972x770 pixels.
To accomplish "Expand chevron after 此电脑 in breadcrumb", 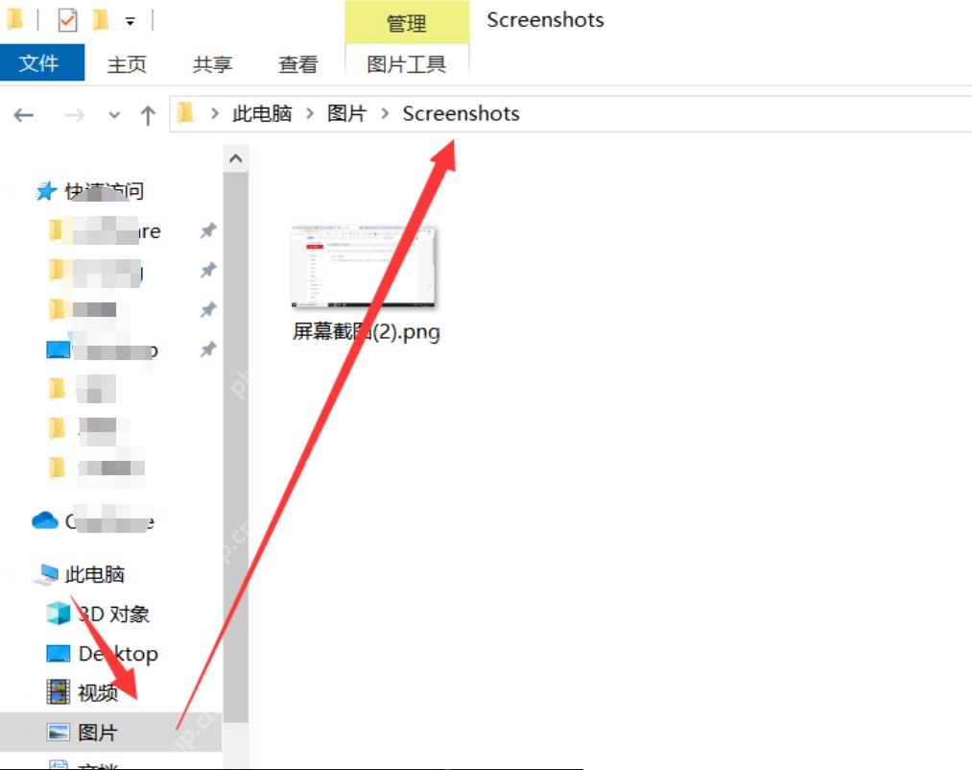I will 310,113.
